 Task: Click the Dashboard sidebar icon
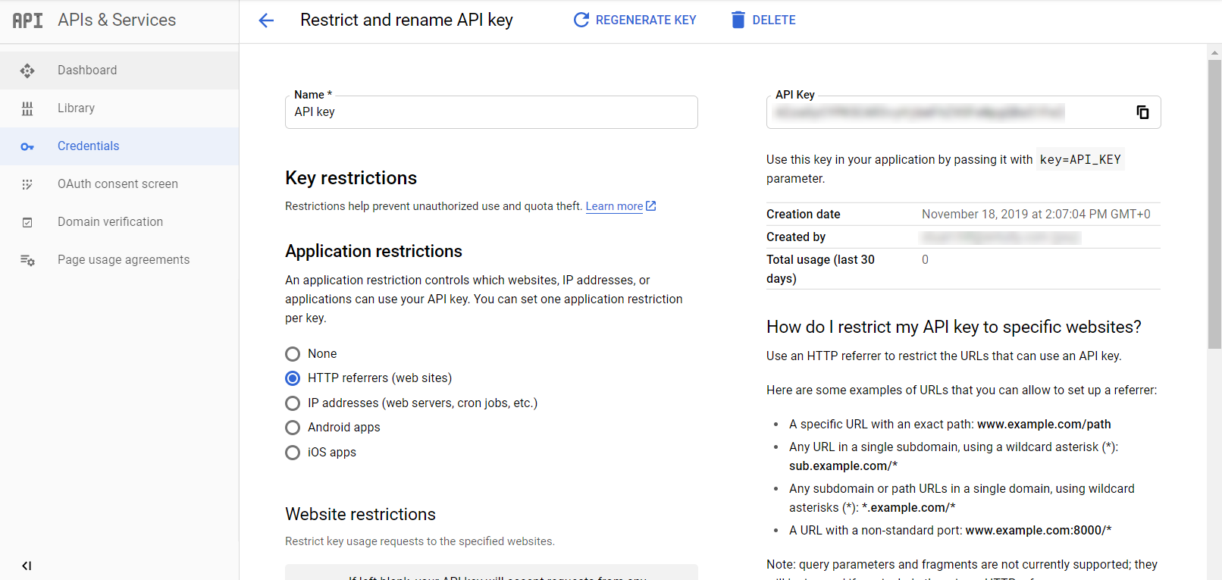click(x=27, y=71)
